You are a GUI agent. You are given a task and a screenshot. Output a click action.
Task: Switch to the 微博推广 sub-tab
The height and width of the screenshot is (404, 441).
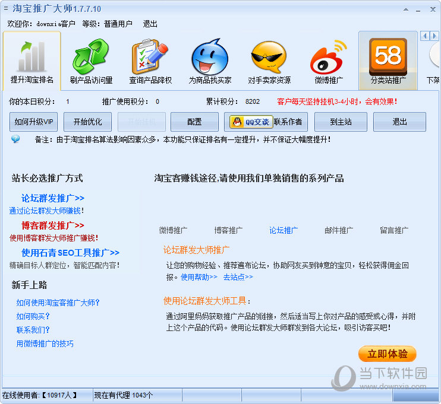pos(173,231)
